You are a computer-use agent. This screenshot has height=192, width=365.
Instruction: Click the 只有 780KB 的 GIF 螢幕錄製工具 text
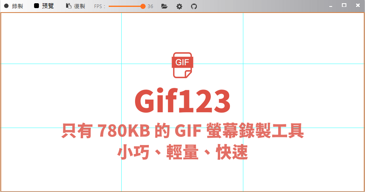183,130
